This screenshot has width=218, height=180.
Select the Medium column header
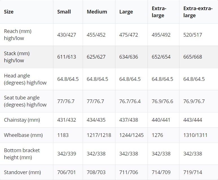tap(97, 12)
